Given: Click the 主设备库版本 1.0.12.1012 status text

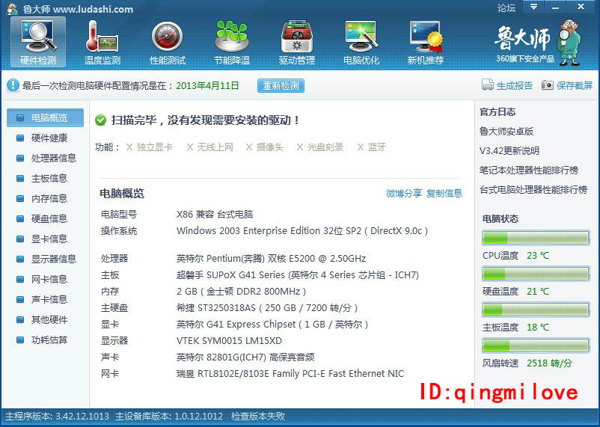Looking at the screenshot, I should click(169, 417).
